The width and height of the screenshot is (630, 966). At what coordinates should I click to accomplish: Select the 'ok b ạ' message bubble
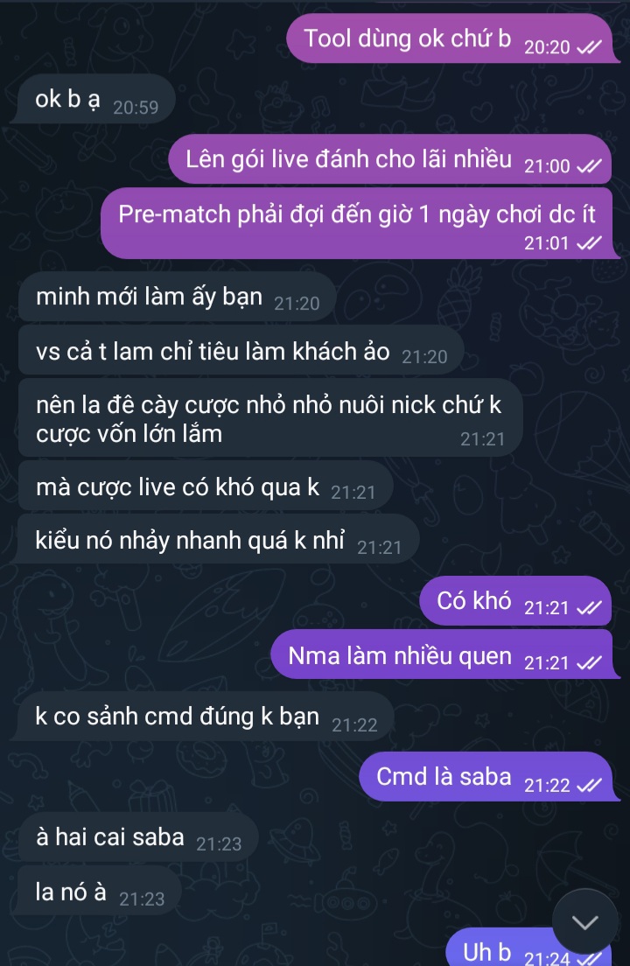click(94, 99)
